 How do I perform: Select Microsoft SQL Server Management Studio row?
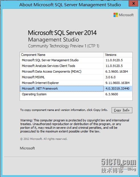click(x=76, y=60)
